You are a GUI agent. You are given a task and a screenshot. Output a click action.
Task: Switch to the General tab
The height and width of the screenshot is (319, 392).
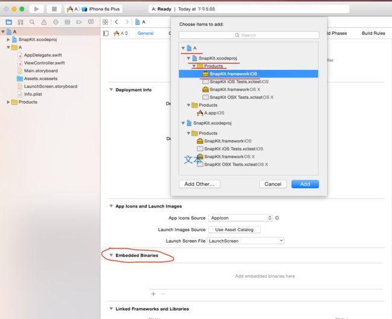pyautogui.click(x=145, y=33)
